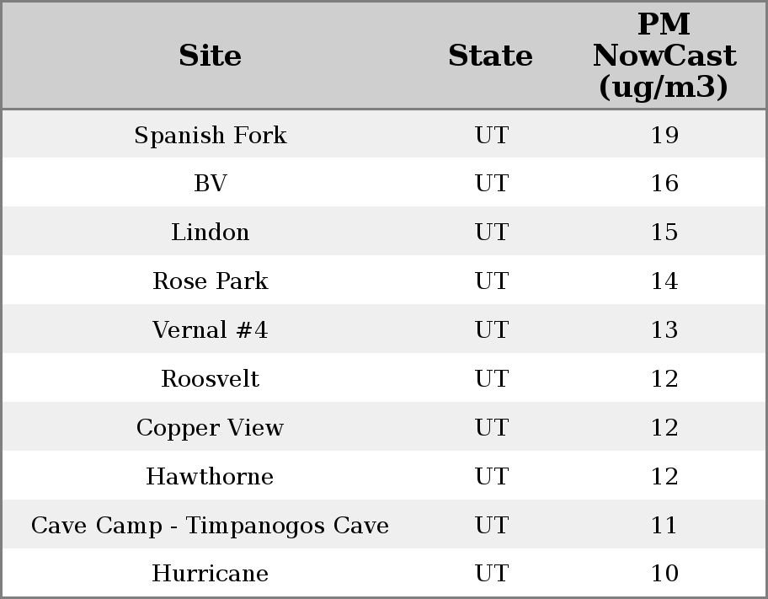Click the State column header
This screenshot has width=768, height=599.
click(x=490, y=56)
